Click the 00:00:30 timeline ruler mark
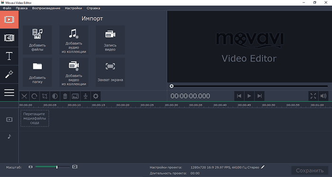This screenshot has width=332, height=177. click(x=172, y=105)
